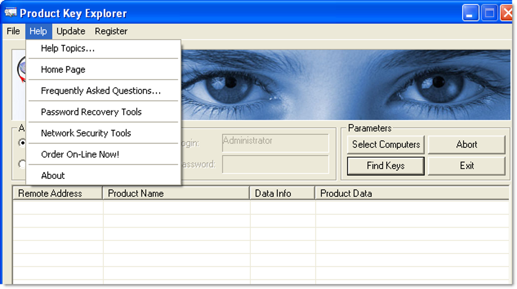Open Home Page menu entry
517x289 pixels.
coord(103,69)
